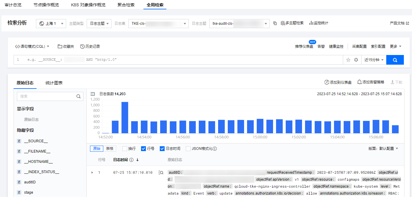Open the 日志主题 topic type dropdown
Image resolution: width=412 pixels, height=197 pixels.
[x=99, y=24]
